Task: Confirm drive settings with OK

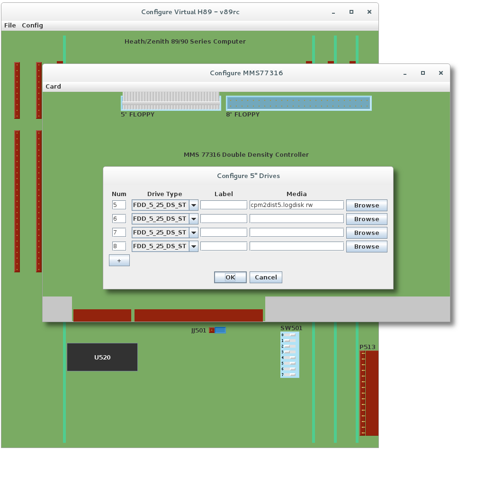Action: tap(230, 277)
